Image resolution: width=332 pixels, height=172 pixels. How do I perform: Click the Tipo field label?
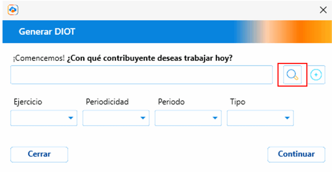click(x=238, y=102)
